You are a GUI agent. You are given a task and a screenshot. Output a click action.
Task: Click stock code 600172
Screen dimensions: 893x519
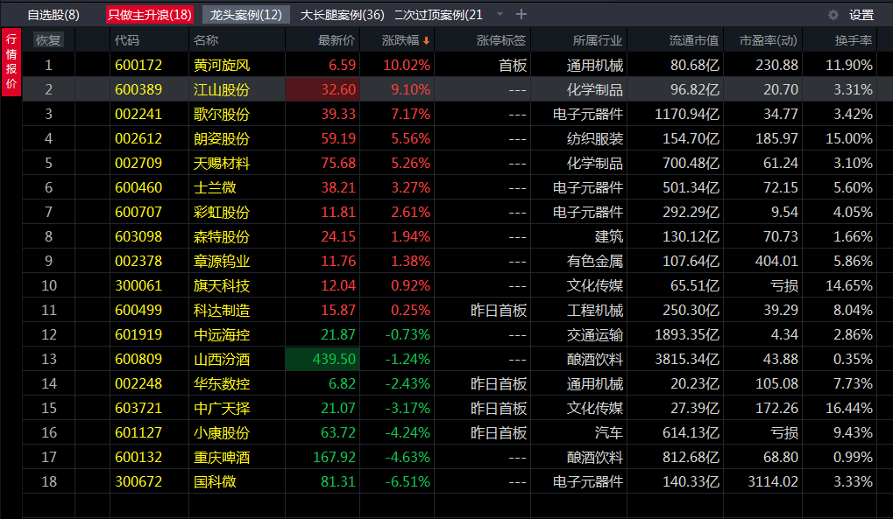point(138,66)
